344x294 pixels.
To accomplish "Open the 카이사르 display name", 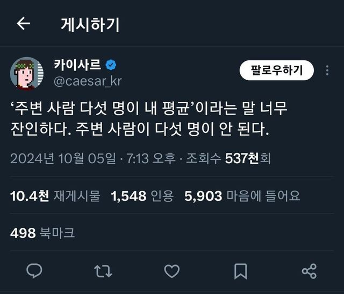I will [77, 65].
